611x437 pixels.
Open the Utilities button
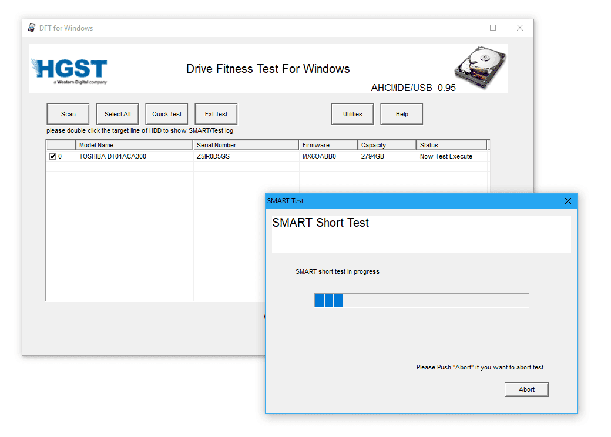pos(352,114)
